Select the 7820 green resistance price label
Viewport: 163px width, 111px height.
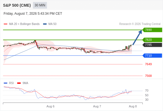coord(152,40)
